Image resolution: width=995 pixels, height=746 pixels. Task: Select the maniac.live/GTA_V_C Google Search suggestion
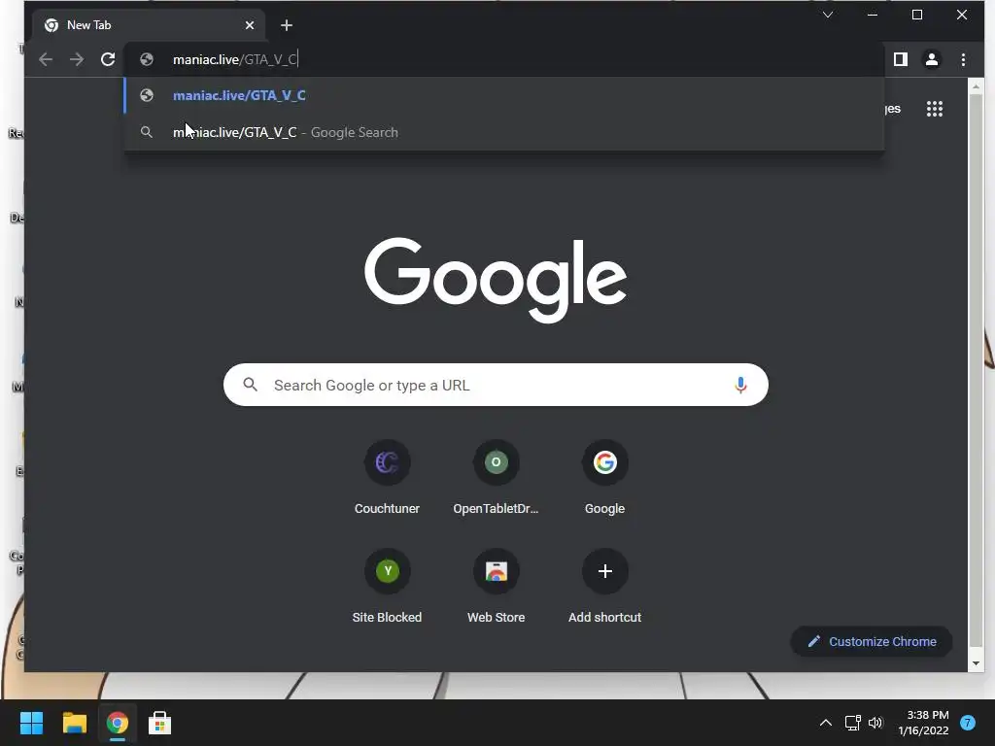click(504, 132)
